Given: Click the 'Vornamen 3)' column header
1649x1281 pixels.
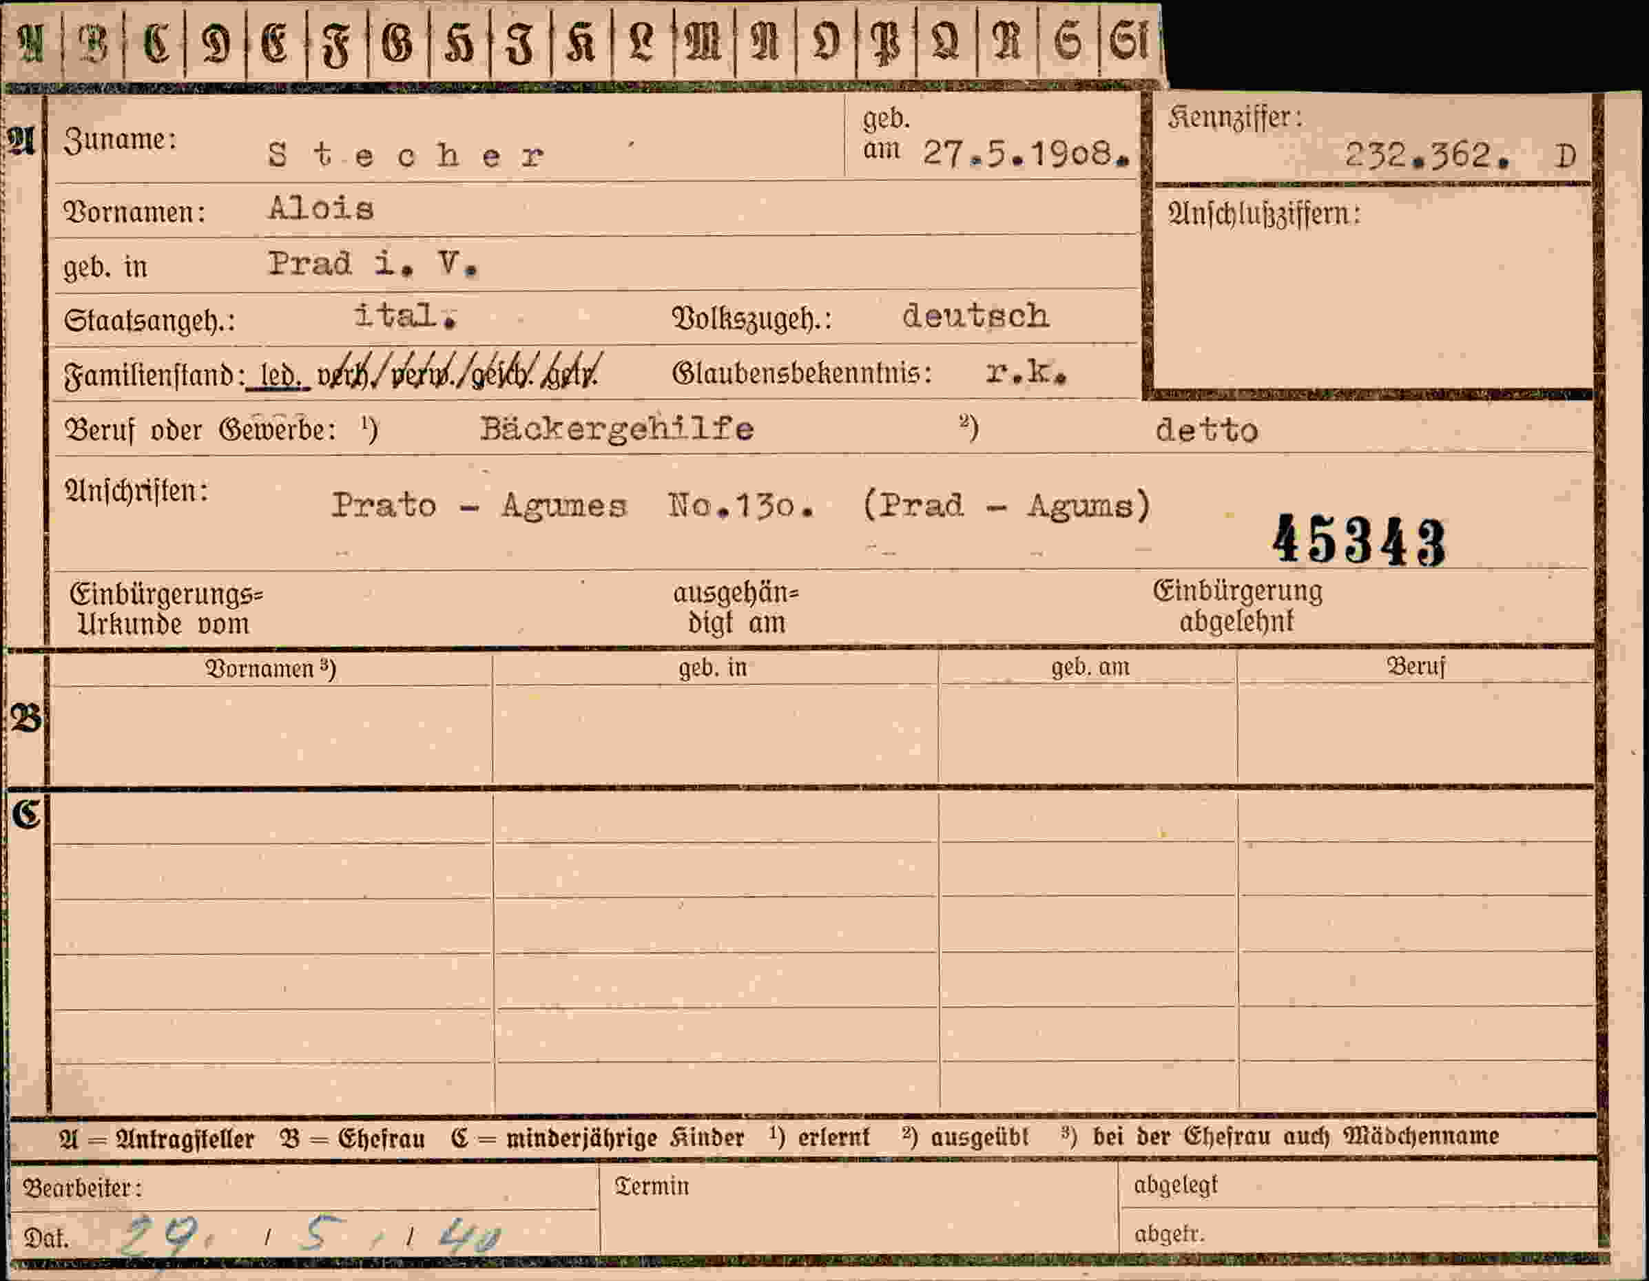Looking at the screenshot, I should [x=270, y=669].
